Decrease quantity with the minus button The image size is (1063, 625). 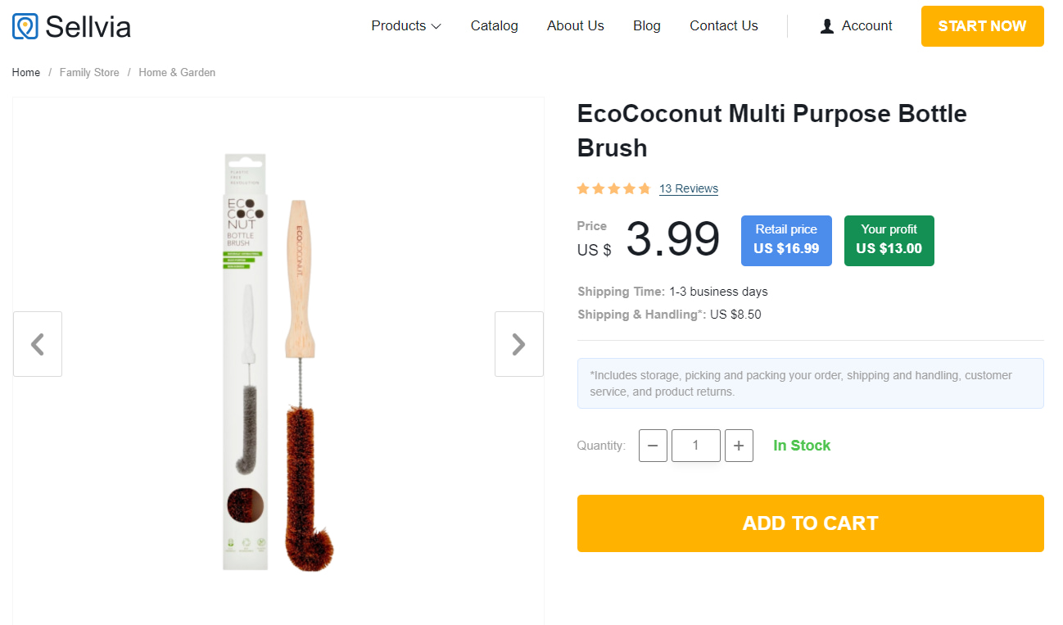(653, 446)
